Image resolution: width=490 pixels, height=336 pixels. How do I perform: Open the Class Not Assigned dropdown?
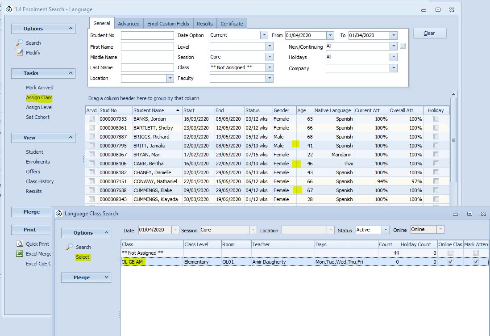(269, 68)
